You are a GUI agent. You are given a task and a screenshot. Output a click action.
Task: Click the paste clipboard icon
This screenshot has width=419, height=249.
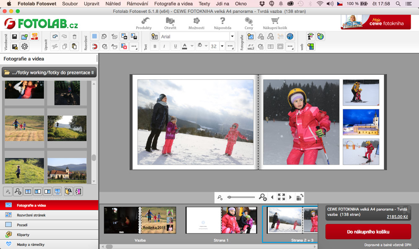tap(75, 46)
